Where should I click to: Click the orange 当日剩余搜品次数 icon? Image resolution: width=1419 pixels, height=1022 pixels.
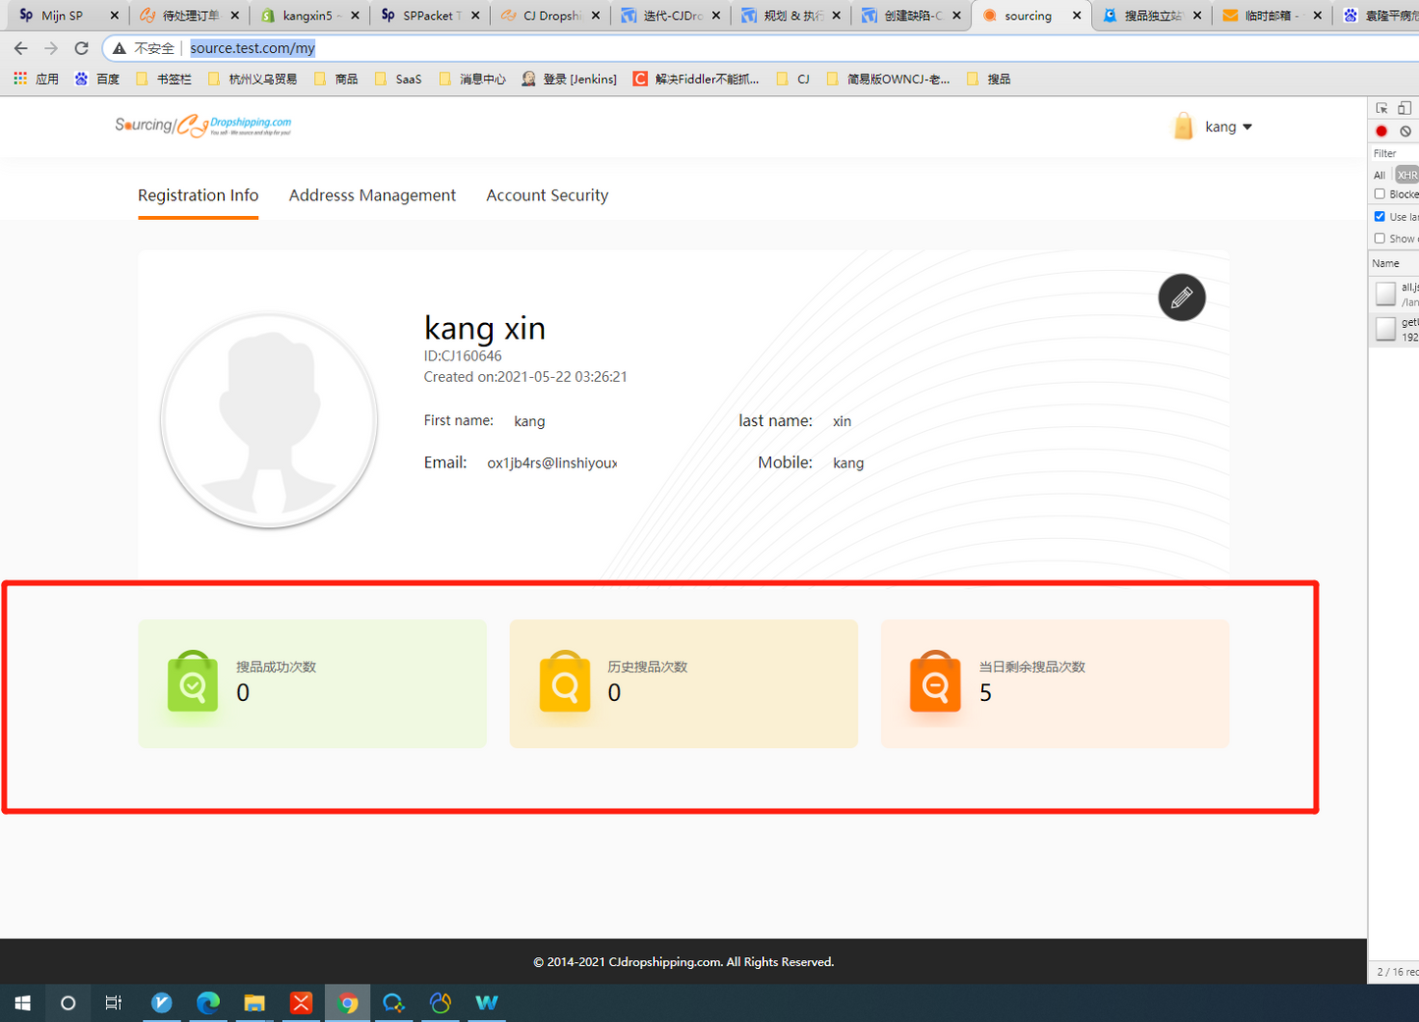(935, 682)
